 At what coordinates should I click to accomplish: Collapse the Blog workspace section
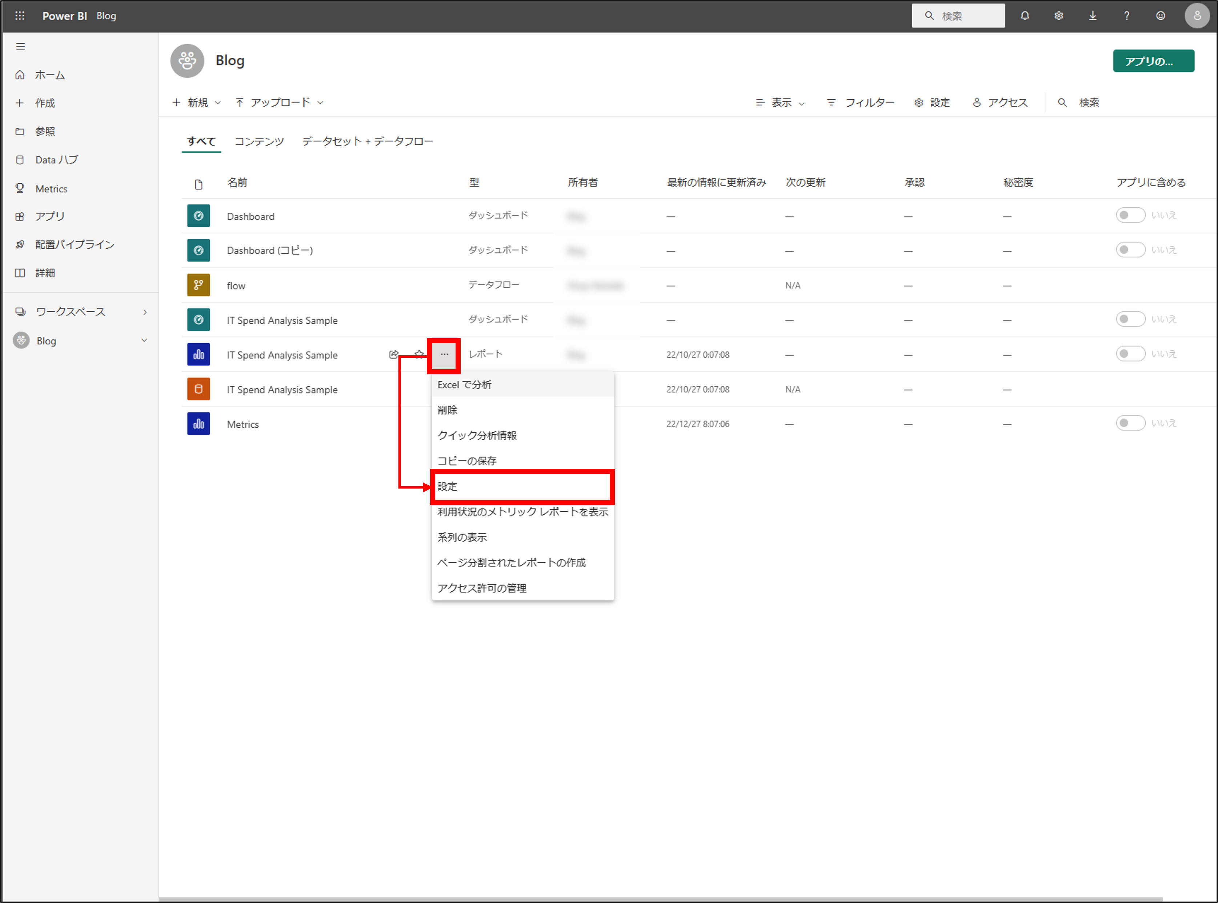[144, 340]
